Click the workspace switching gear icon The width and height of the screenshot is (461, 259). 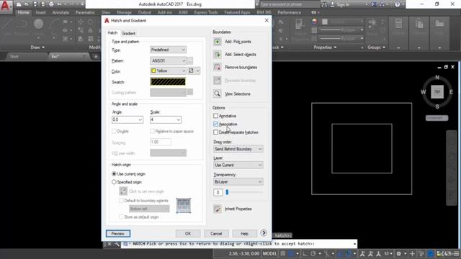point(399,253)
